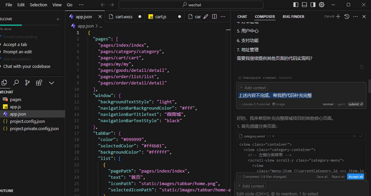Toggle the bottom panel layout button
The image size is (371, 196).
click(x=304, y=5)
